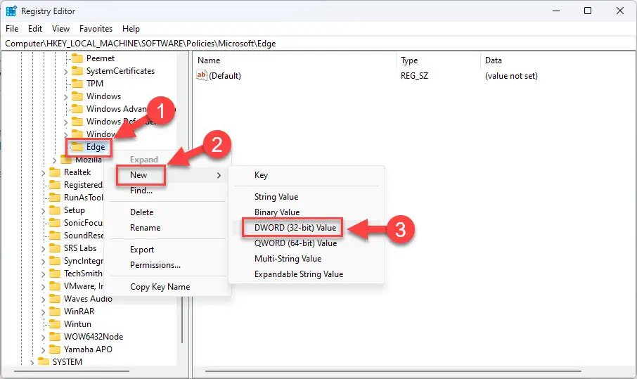The image size is (637, 379).
Task: Click the SonicFocus folder icon
Action: (55, 223)
